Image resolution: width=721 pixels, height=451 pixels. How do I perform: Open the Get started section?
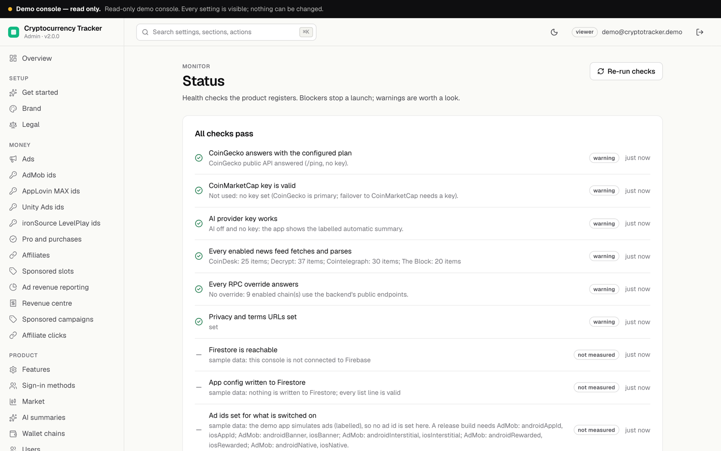click(62, 92)
